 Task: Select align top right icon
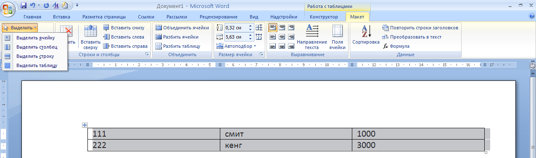(x=291, y=28)
